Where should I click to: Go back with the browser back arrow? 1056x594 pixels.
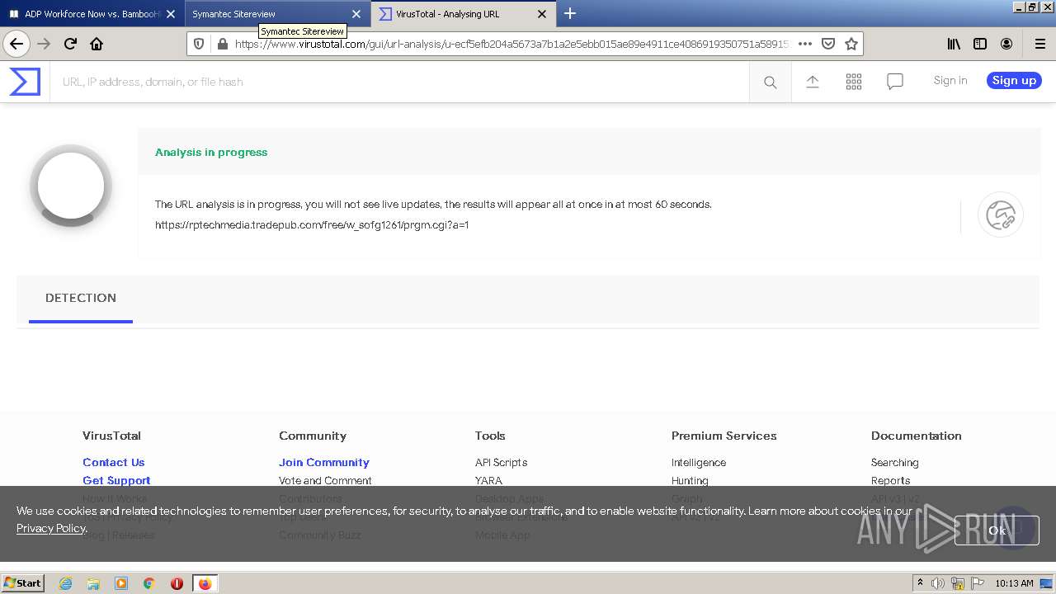16,44
